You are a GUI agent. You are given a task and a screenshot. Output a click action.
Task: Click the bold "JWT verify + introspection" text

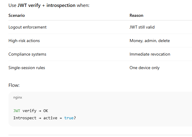(x=46, y=5)
